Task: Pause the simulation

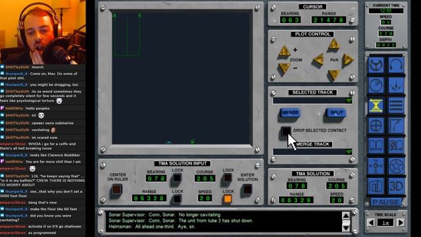Action: pyautogui.click(x=386, y=202)
